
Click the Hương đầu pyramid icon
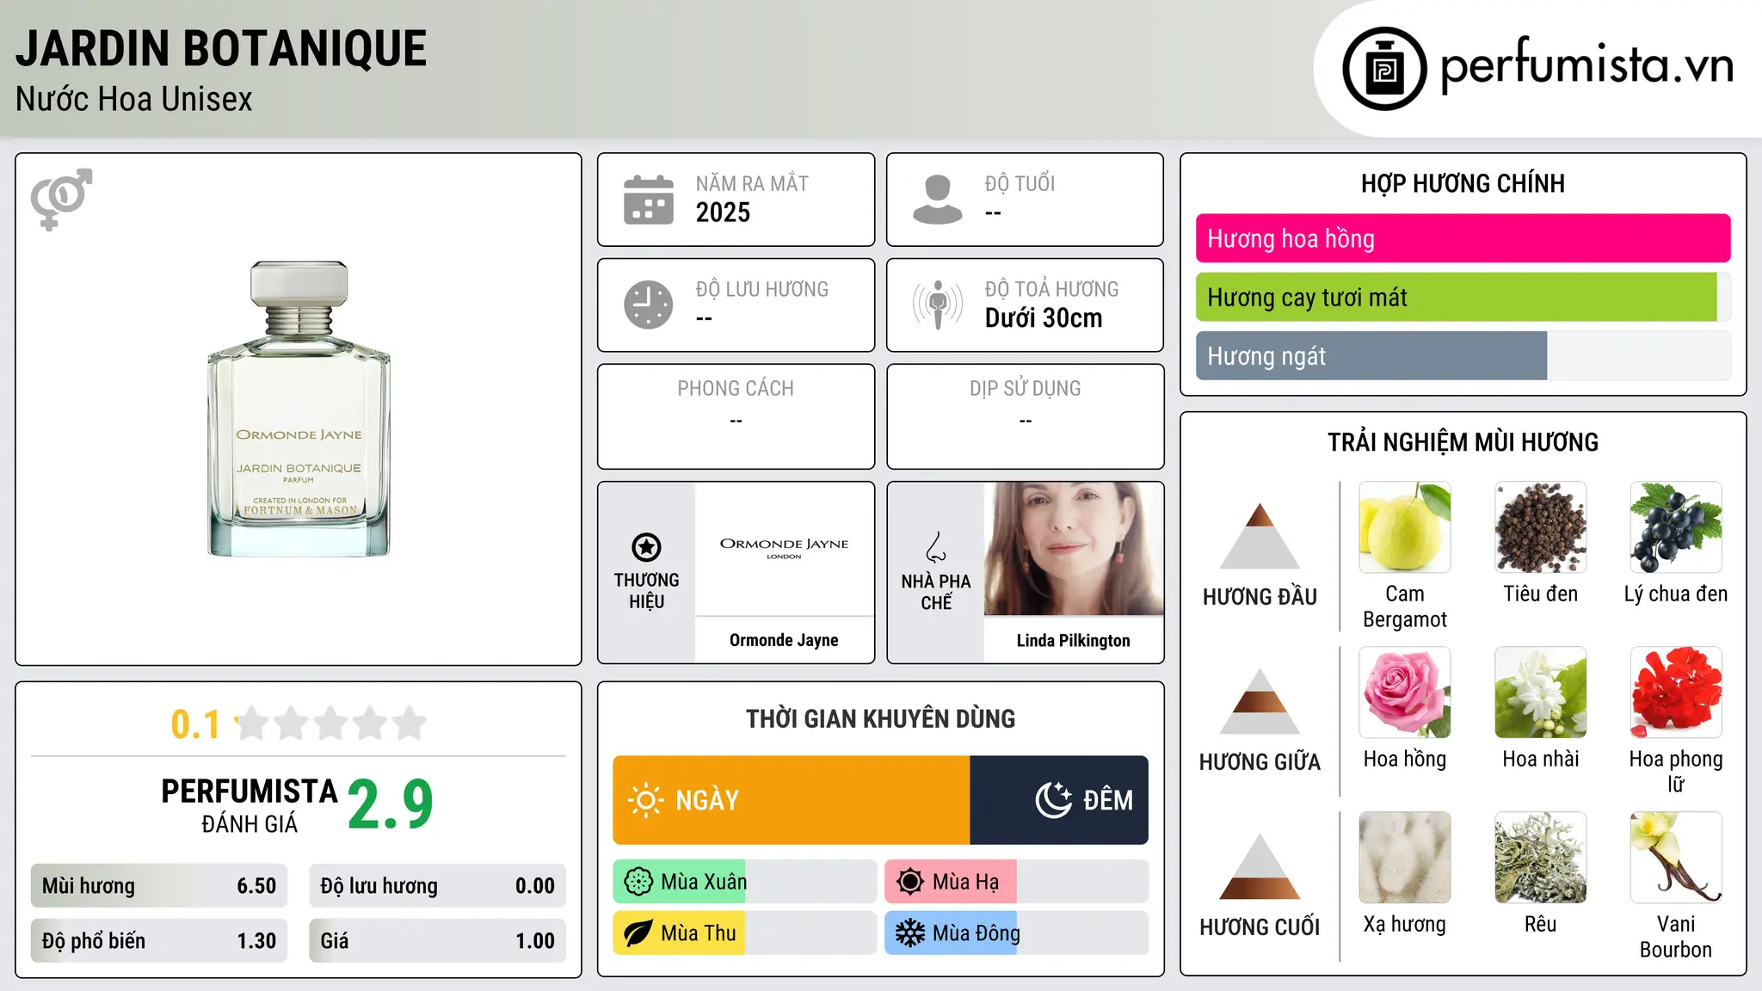tap(1260, 536)
